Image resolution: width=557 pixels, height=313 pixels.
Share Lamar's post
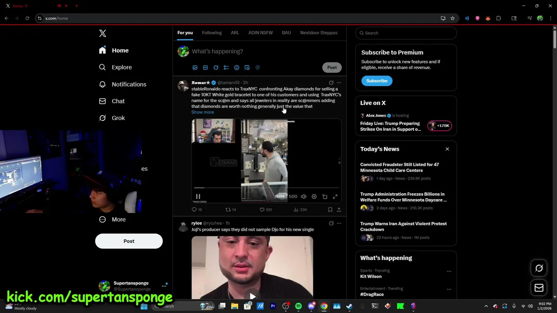point(339,210)
